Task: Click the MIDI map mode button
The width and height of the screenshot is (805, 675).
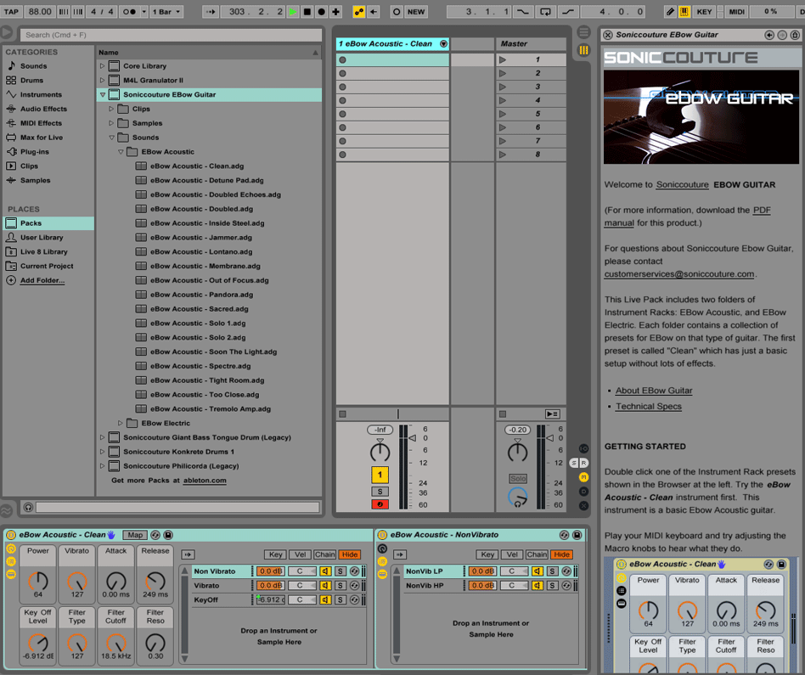Action: [x=737, y=12]
